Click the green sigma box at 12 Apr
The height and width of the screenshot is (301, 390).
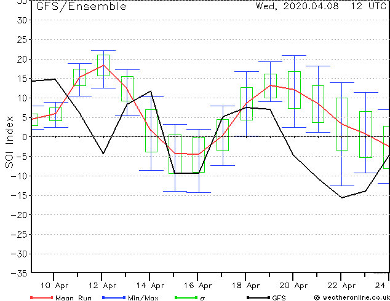tap(103, 65)
